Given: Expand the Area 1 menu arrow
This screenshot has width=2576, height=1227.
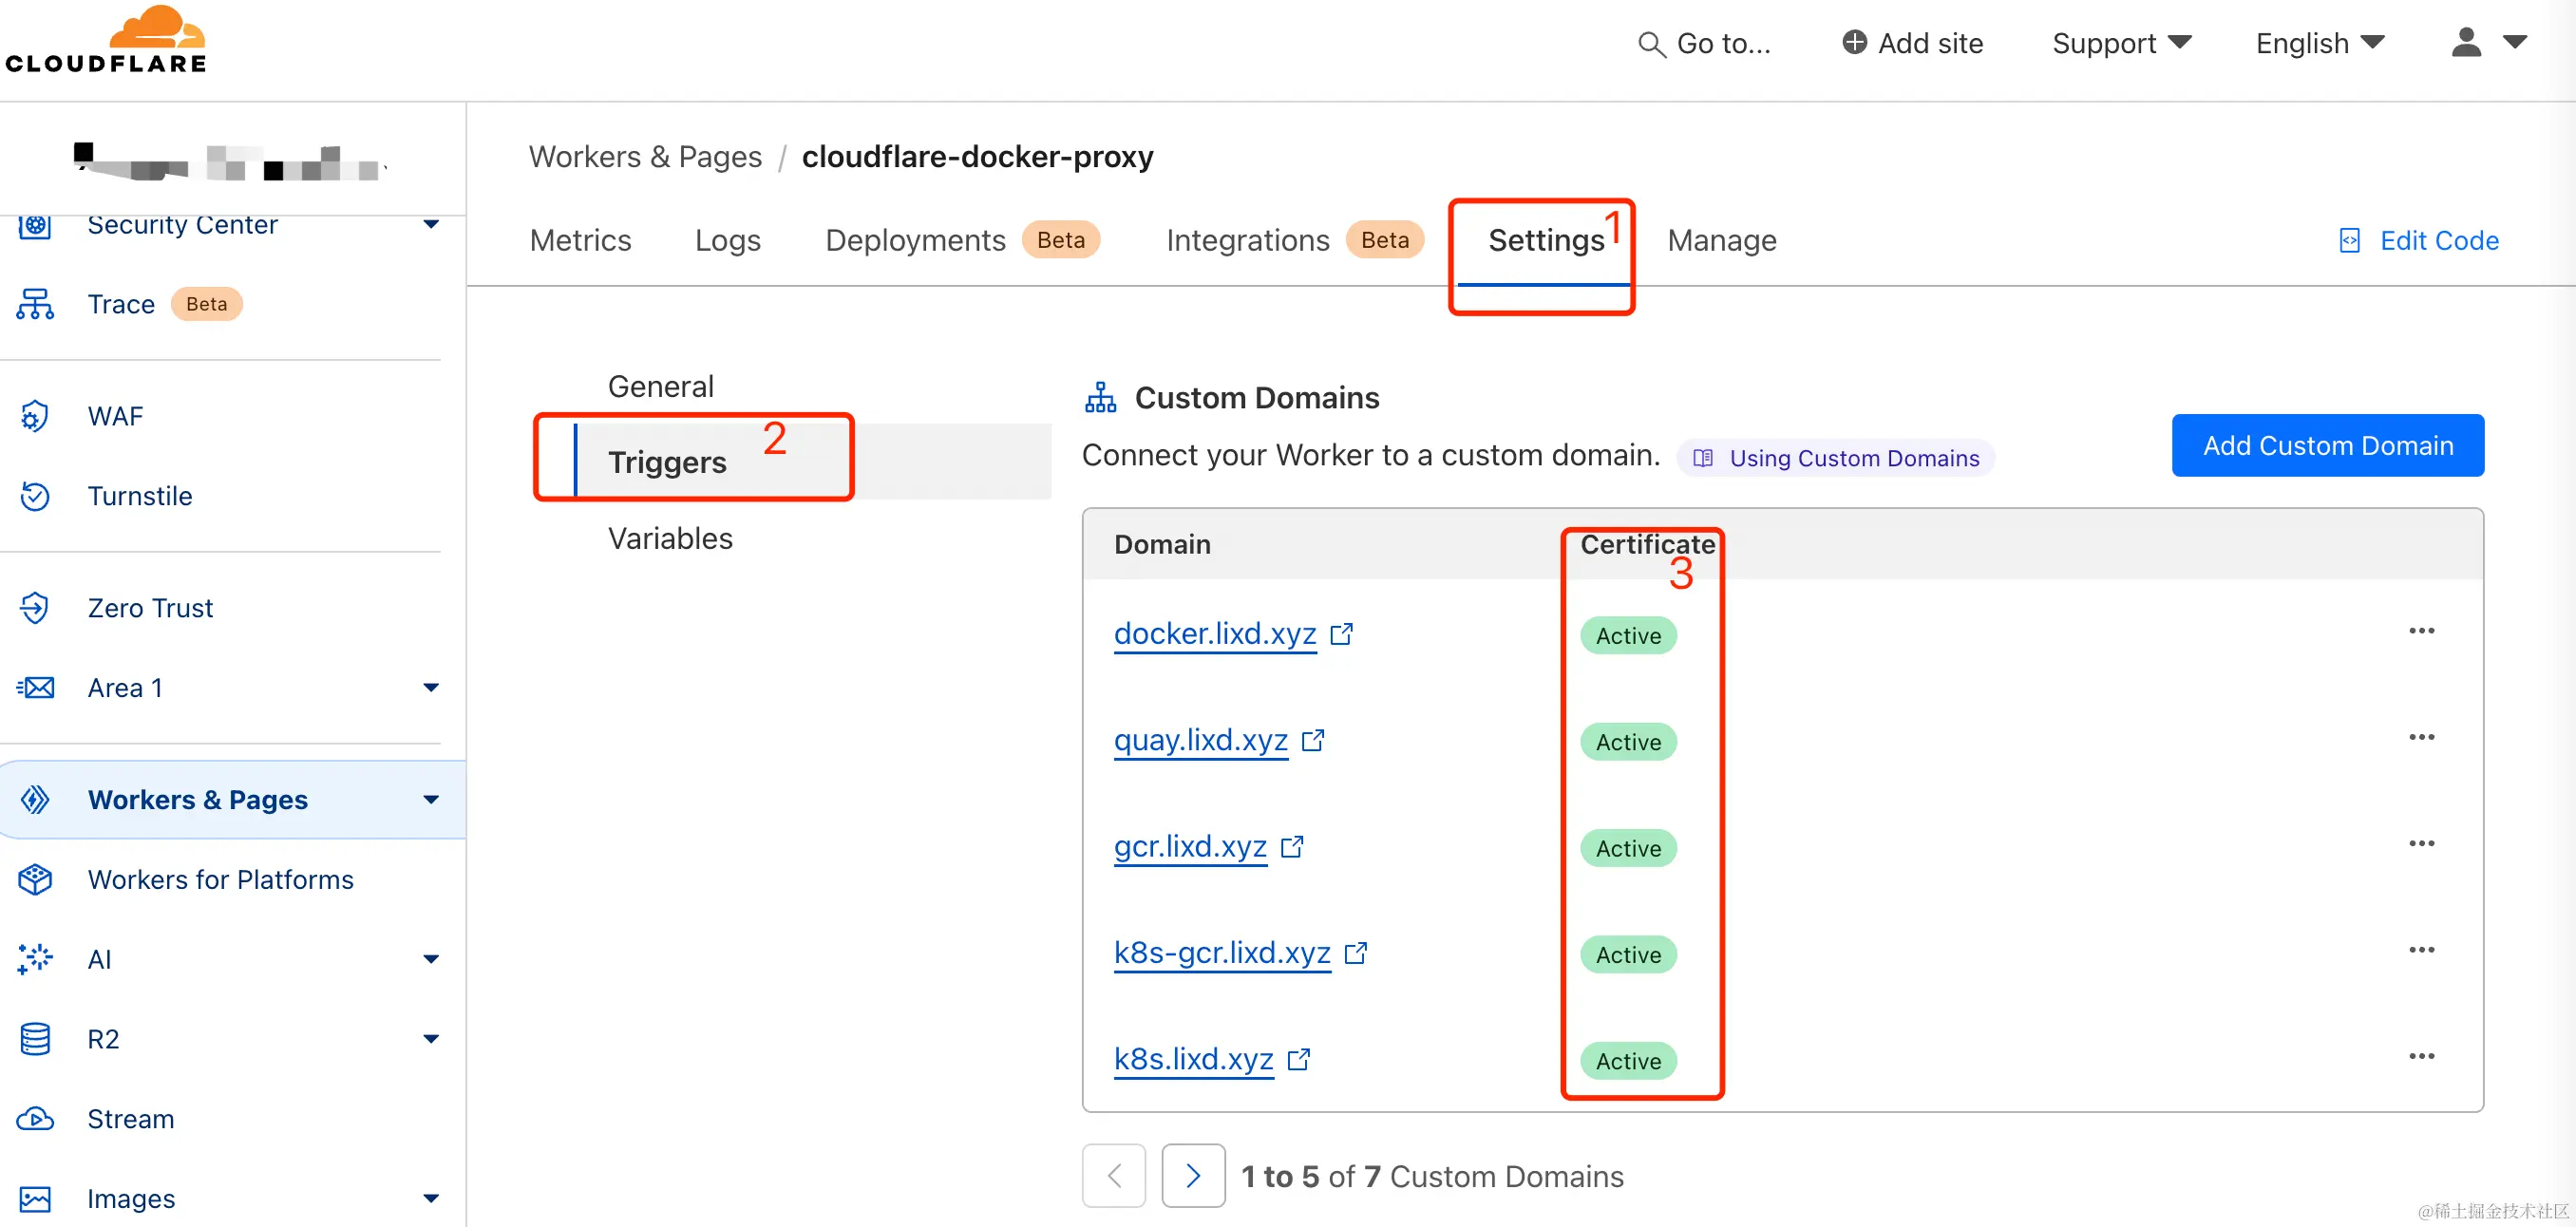Looking at the screenshot, I should pos(431,688).
